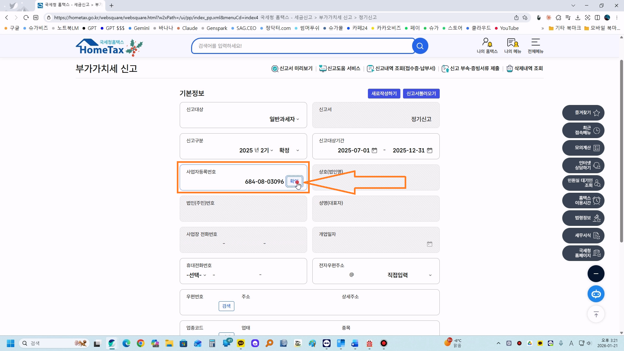Open start date calendar picker icon
The image size is (624, 351).
point(374,150)
